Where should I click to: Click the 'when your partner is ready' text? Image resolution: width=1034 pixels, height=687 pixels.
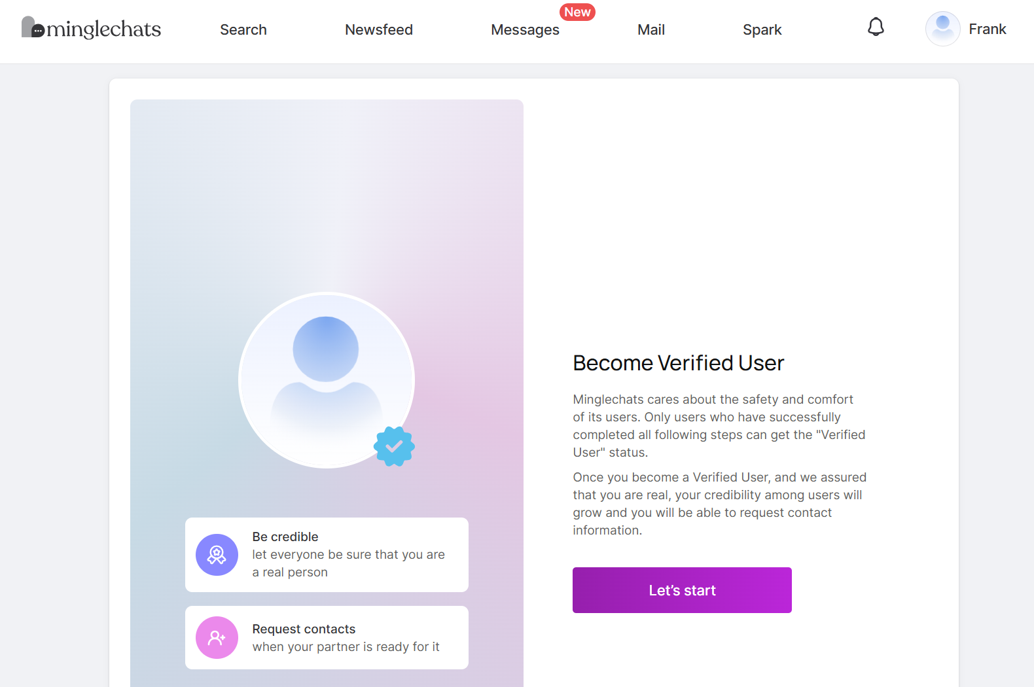[346, 647]
